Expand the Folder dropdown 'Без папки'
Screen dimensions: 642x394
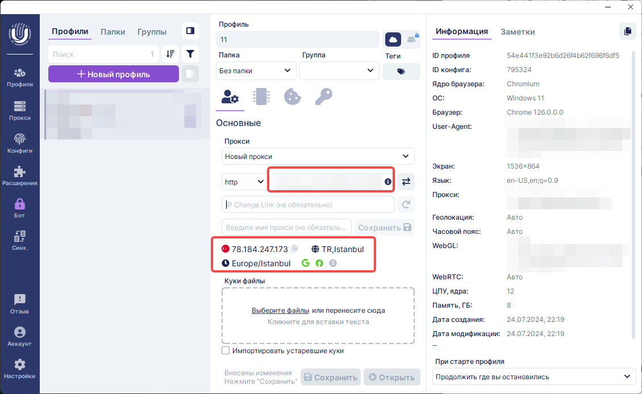[x=256, y=71]
